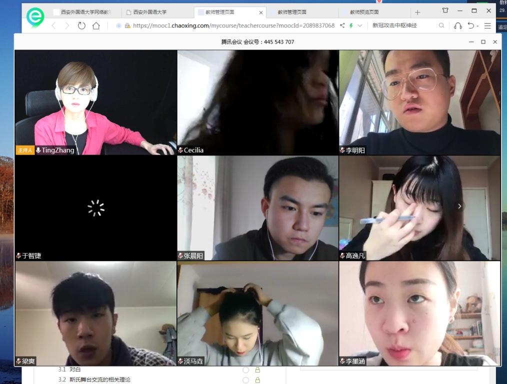
Task: Expand the address bar dropdown arrow
Action: coord(359,25)
